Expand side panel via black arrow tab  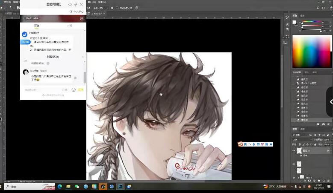[330, 102]
